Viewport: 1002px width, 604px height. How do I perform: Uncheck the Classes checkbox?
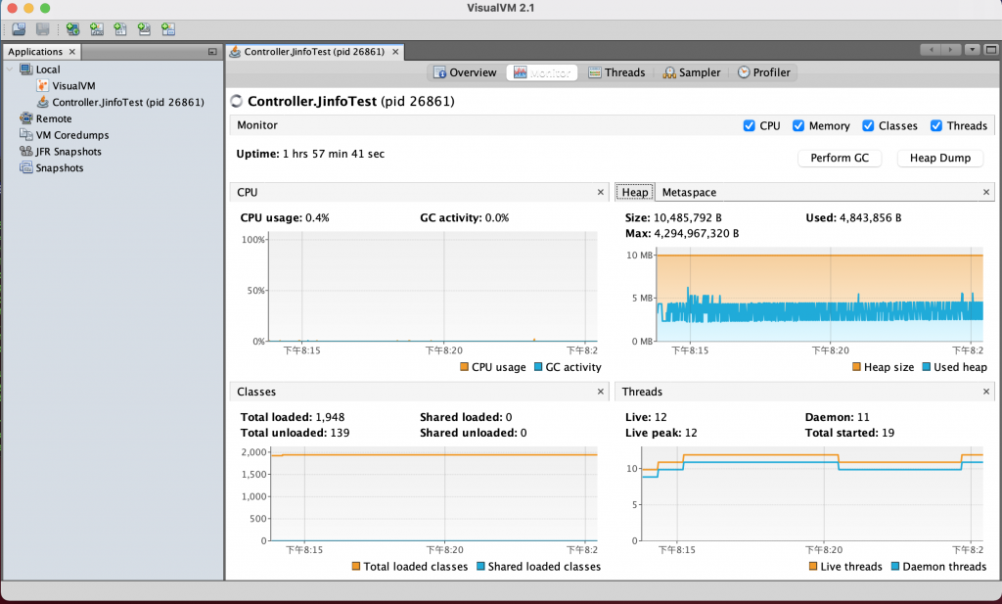click(x=868, y=126)
